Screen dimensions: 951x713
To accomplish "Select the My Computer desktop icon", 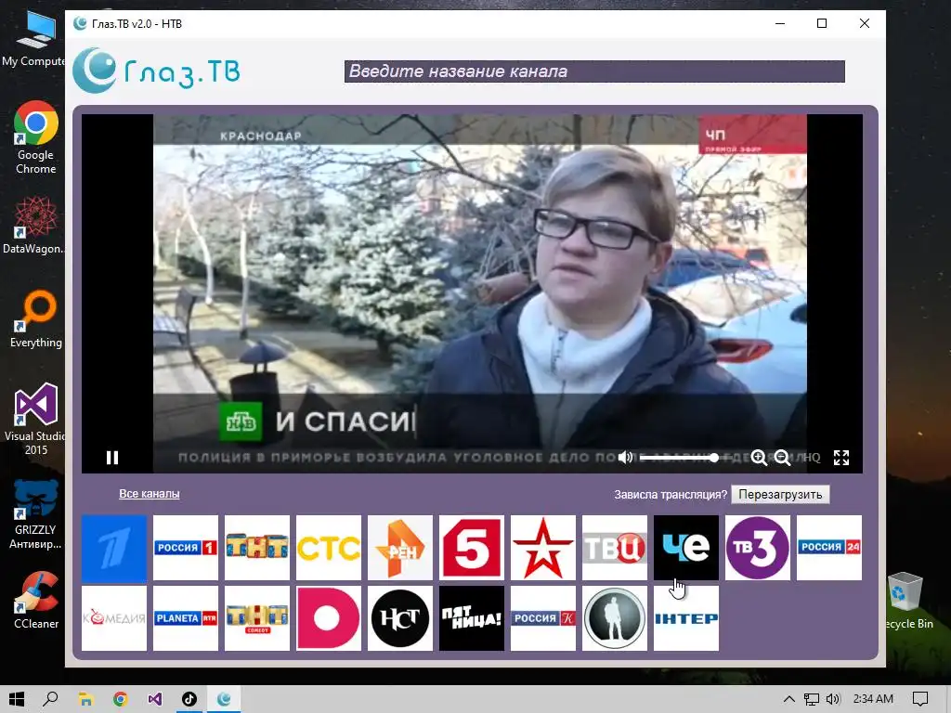I will pos(35,39).
